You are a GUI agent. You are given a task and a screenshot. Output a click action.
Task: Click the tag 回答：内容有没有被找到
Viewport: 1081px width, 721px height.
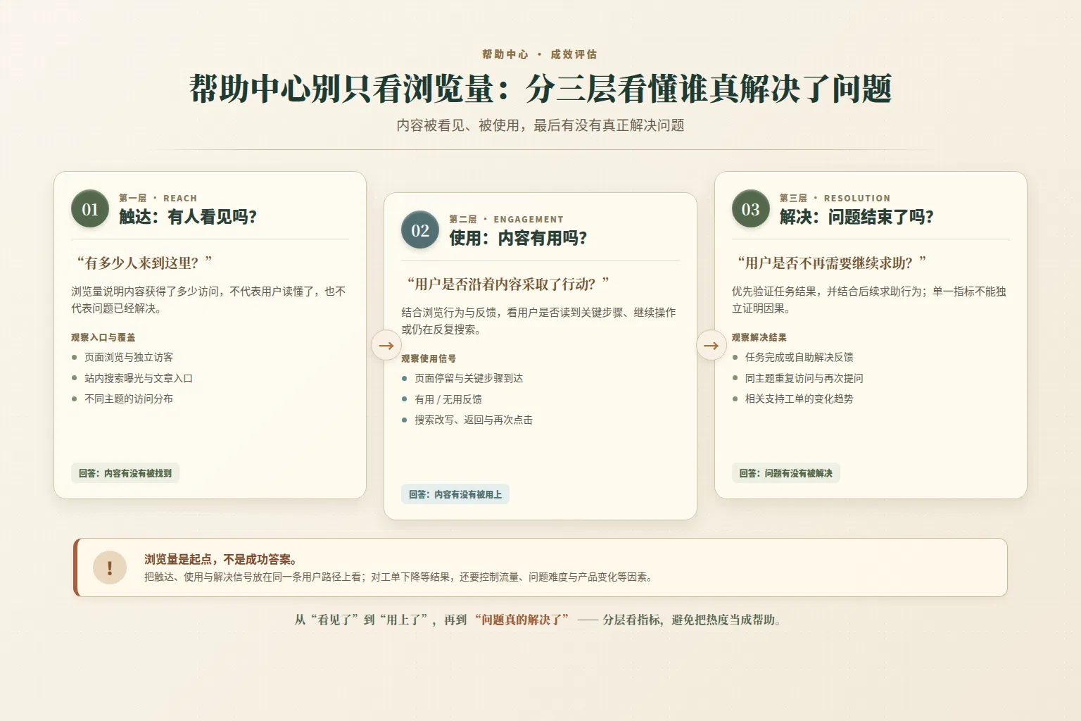[125, 473]
